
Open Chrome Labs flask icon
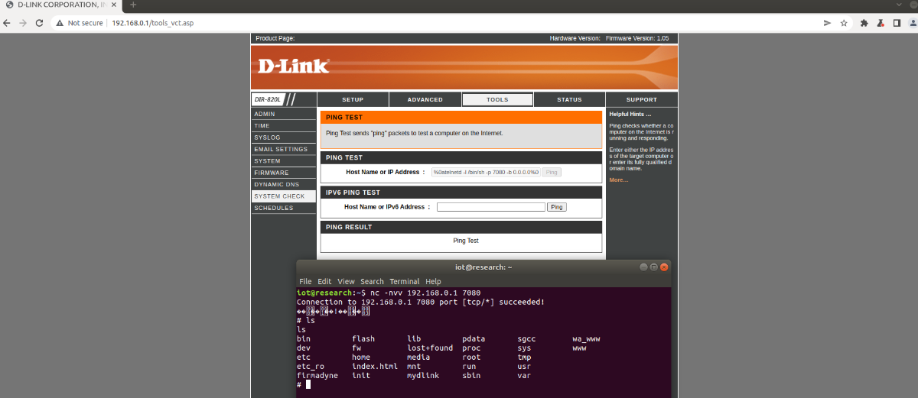880,23
